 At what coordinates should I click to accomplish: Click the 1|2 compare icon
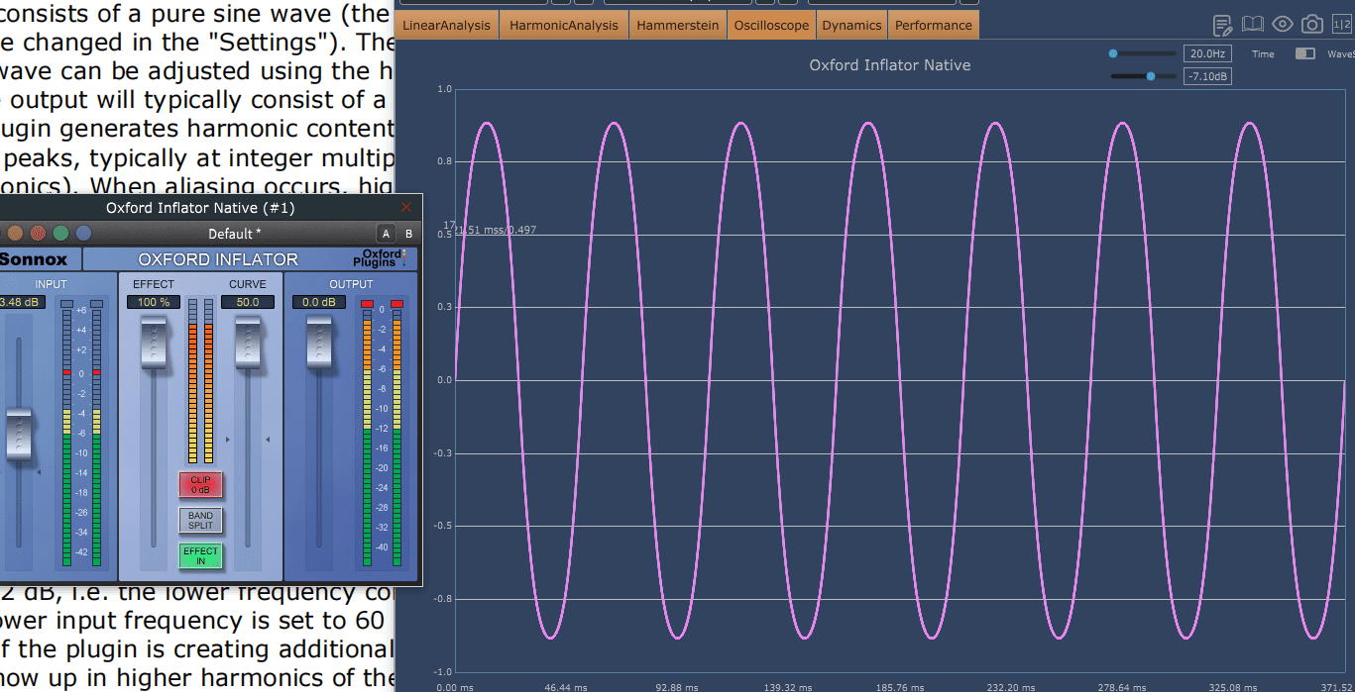pyautogui.click(x=1341, y=25)
